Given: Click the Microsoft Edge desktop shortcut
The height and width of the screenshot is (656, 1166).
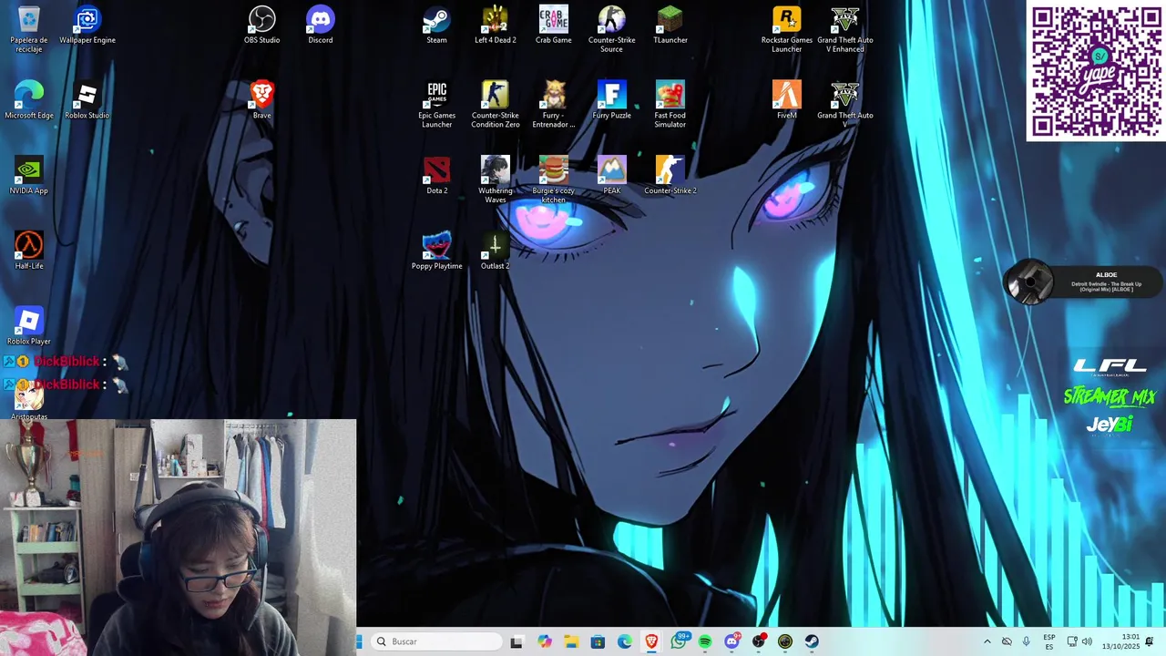Looking at the screenshot, I should (x=29, y=100).
